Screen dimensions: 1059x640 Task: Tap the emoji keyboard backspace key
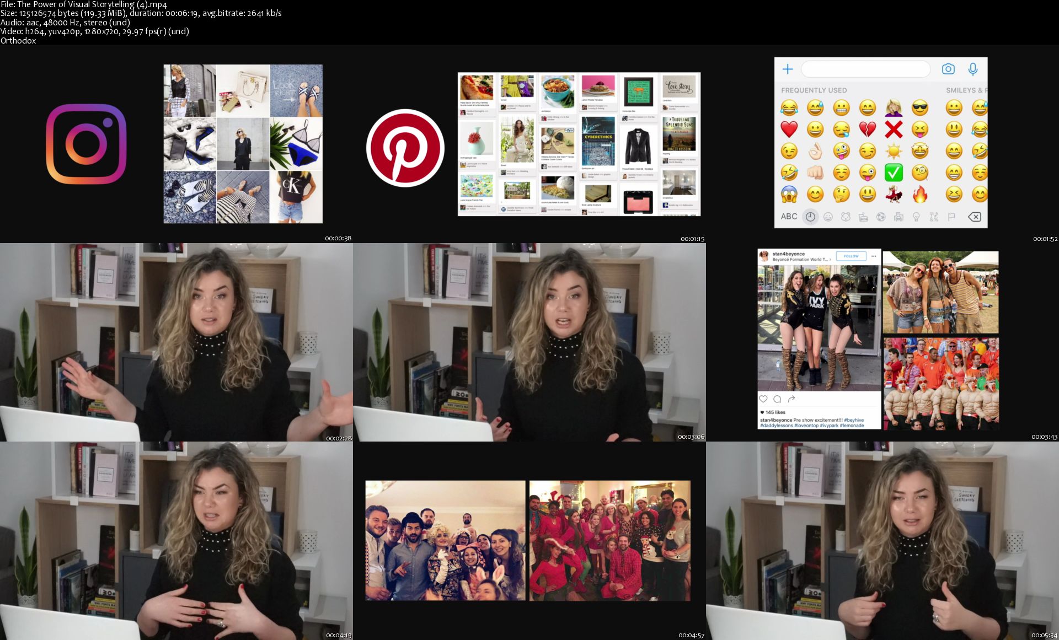975,217
